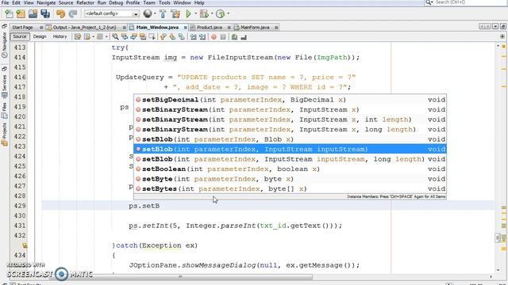Switch editor to Design view
This screenshot has width=508, height=285.
tap(40, 36)
